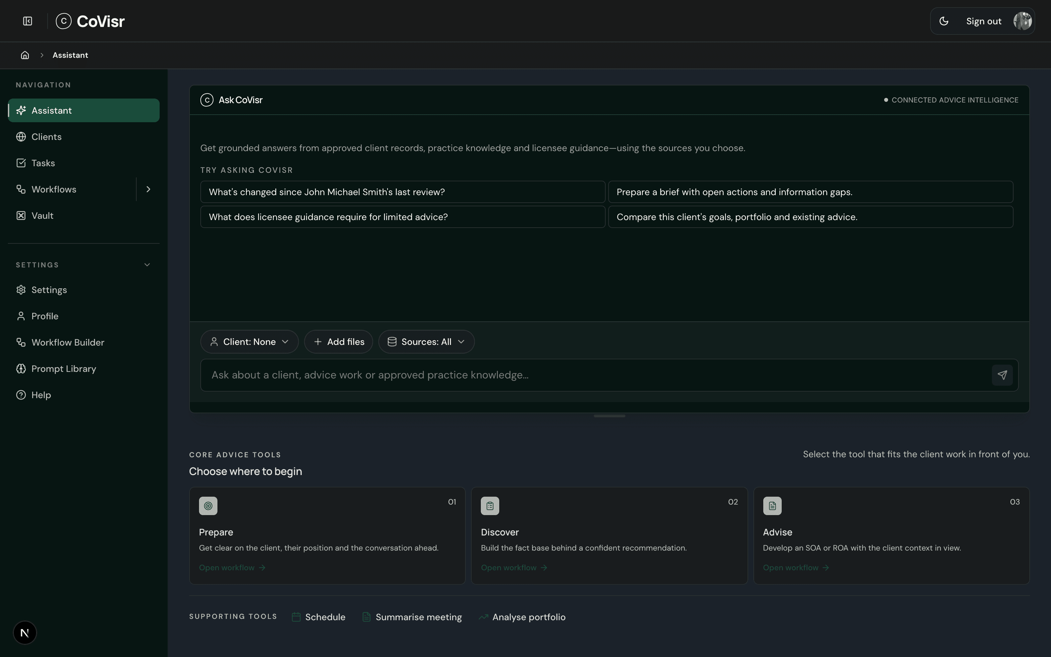This screenshot has height=657, width=1051.
Task: Click the Assistant sparkle icon
Action: 21,110
